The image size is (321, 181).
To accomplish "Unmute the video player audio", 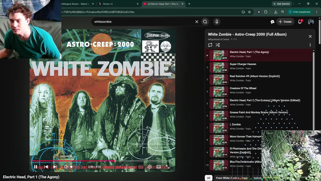I will click(x=66, y=167).
